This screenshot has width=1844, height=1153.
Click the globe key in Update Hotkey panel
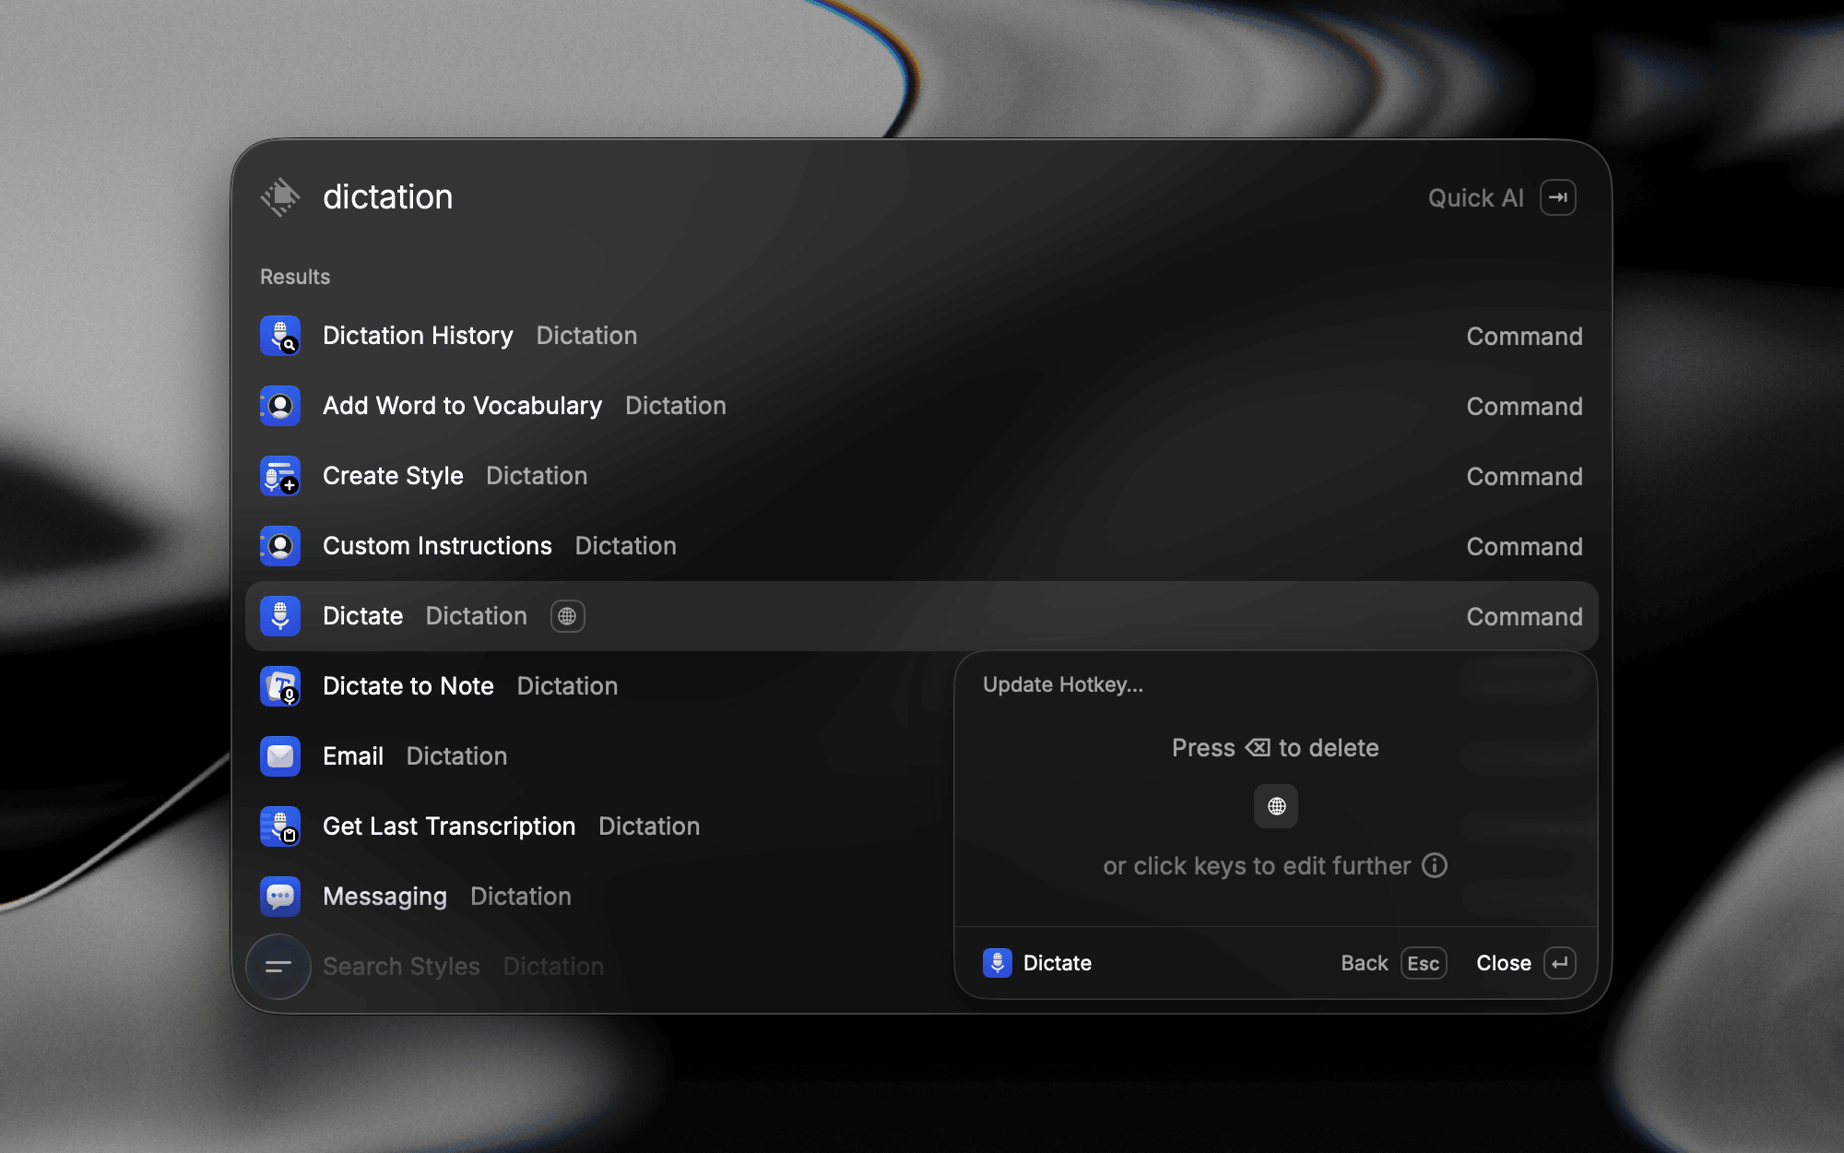click(x=1276, y=806)
